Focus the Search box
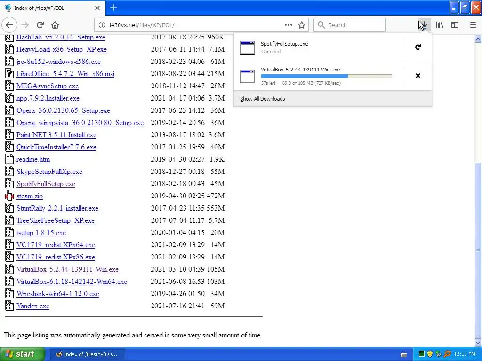This screenshot has width=482, height=361. point(349,25)
